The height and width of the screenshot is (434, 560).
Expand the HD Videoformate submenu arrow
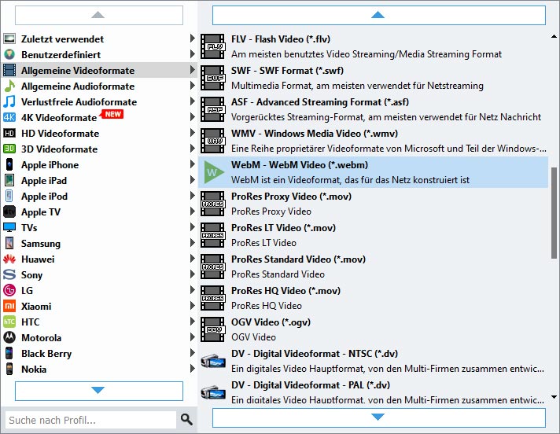coord(193,133)
